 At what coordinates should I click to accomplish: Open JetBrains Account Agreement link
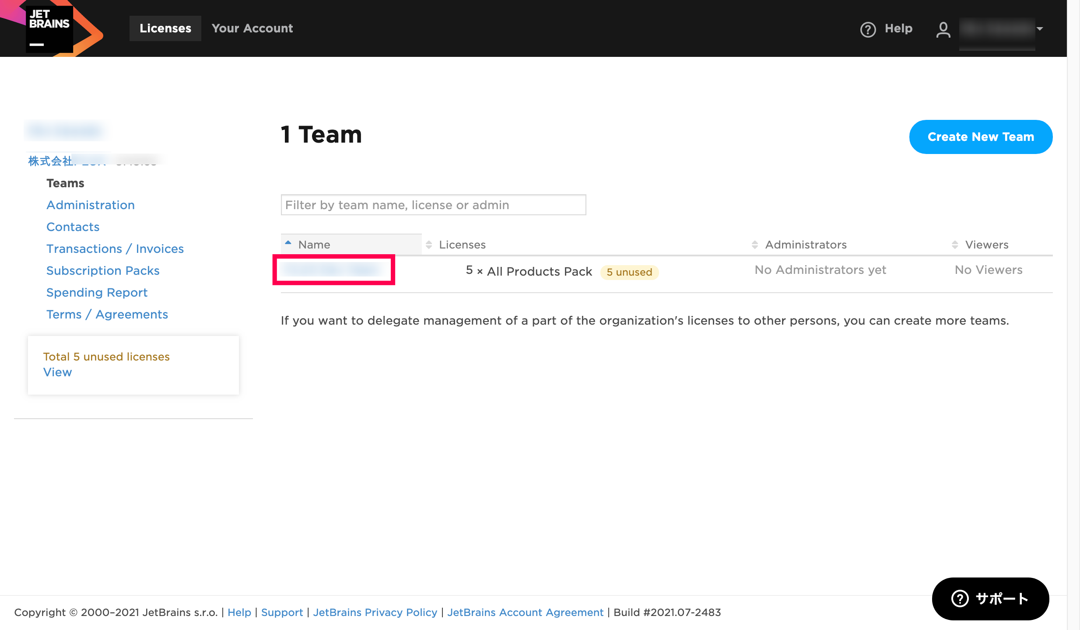(525, 612)
